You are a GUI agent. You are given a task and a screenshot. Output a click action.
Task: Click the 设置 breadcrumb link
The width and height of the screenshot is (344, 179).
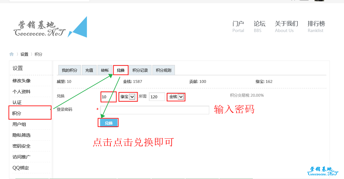click(x=24, y=54)
